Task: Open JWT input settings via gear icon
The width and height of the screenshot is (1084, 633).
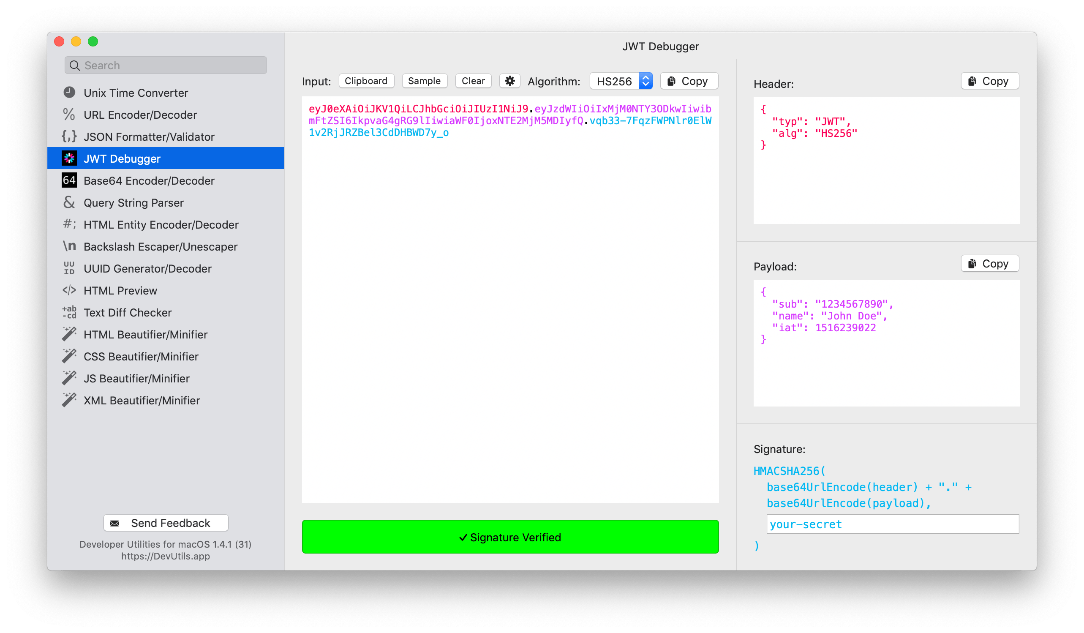Action: click(509, 80)
